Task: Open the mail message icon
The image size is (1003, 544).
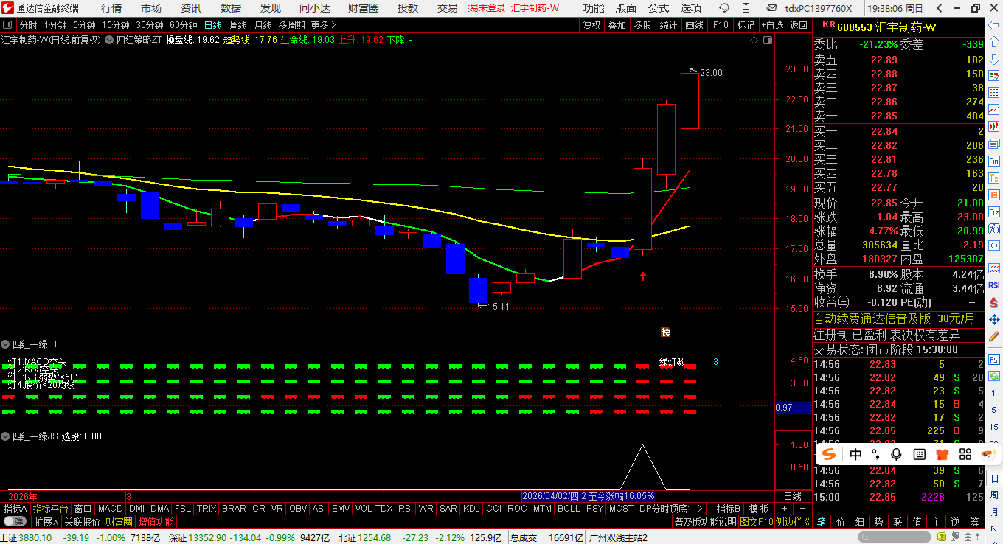Action: click(772, 8)
